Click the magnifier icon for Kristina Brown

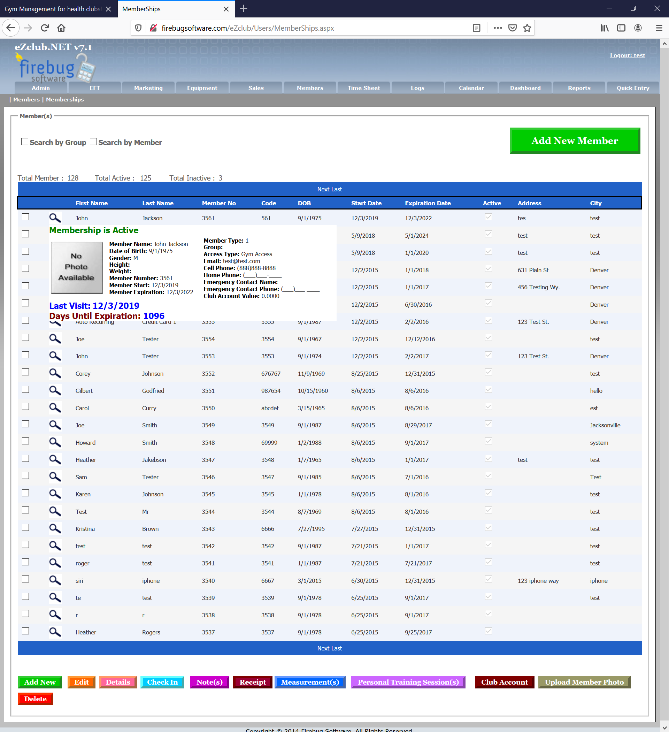[x=55, y=528]
